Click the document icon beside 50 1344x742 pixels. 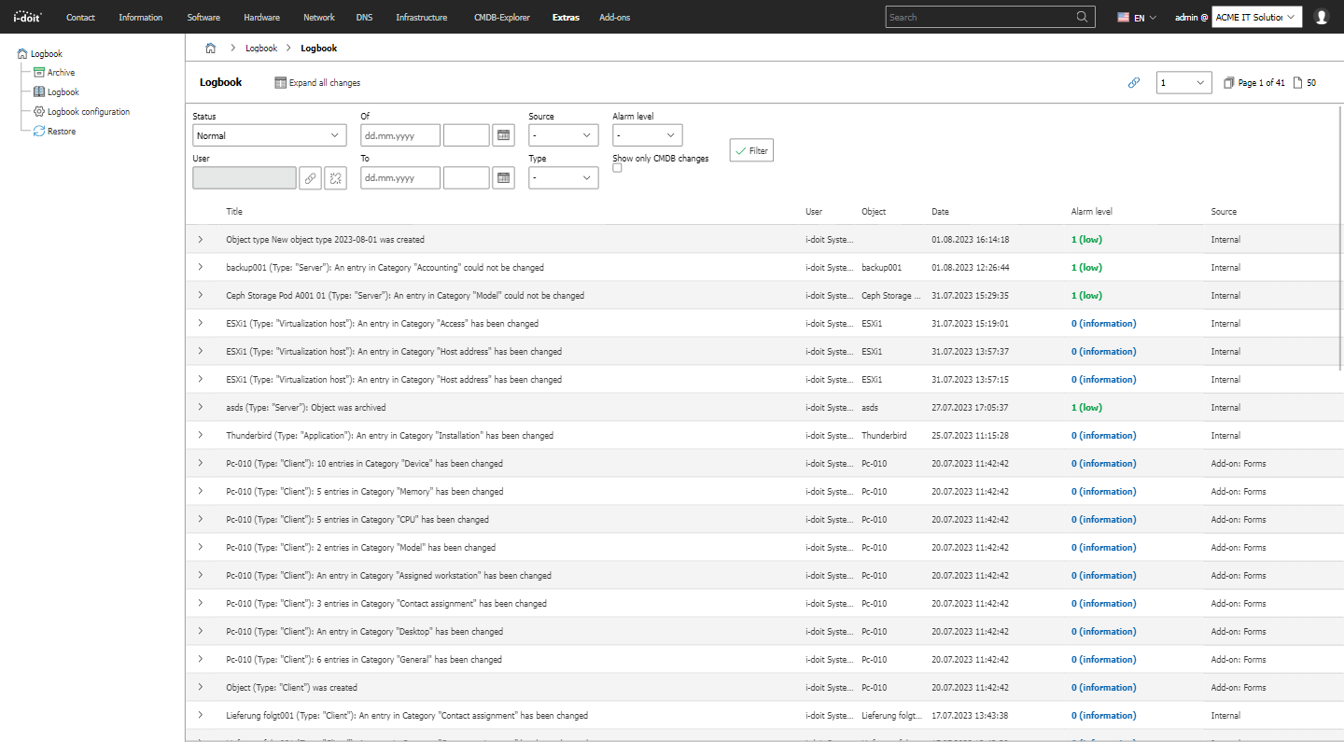(x=1297, y=83)
